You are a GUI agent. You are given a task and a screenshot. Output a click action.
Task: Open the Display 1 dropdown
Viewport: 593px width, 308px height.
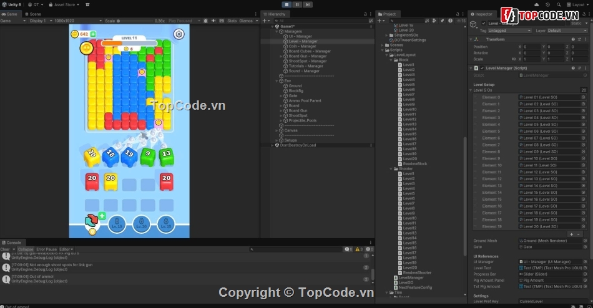[x=39, y=21]
